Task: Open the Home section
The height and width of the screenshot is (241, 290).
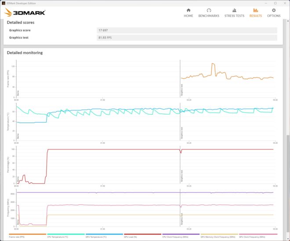Action: 188,13
